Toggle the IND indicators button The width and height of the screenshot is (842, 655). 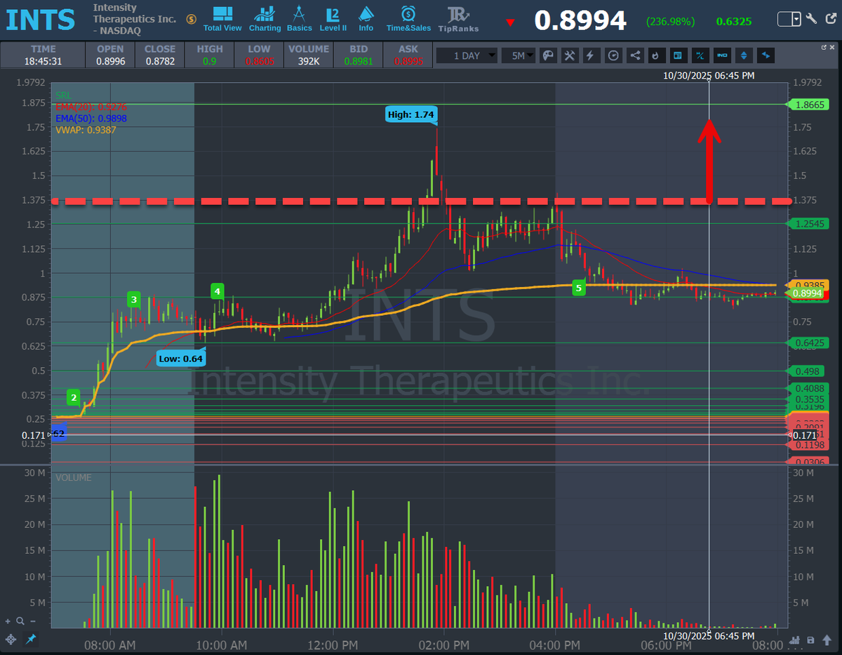(722, 55)
